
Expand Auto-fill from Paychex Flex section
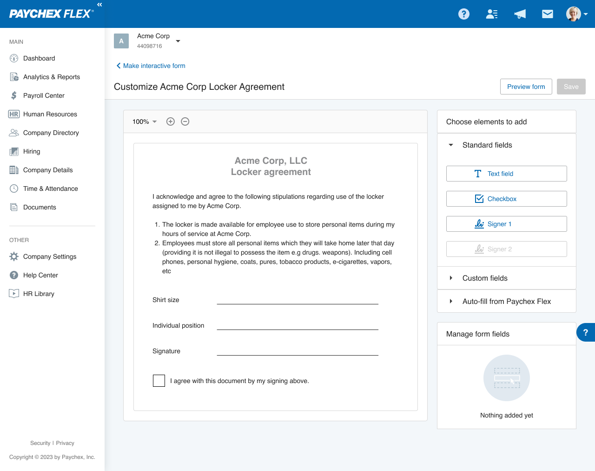click(507, 301)
